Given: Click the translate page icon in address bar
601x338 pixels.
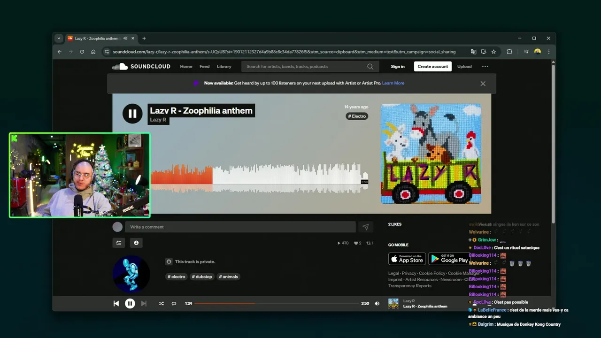Looking at the screenshot, I should (x=473, y=52).
